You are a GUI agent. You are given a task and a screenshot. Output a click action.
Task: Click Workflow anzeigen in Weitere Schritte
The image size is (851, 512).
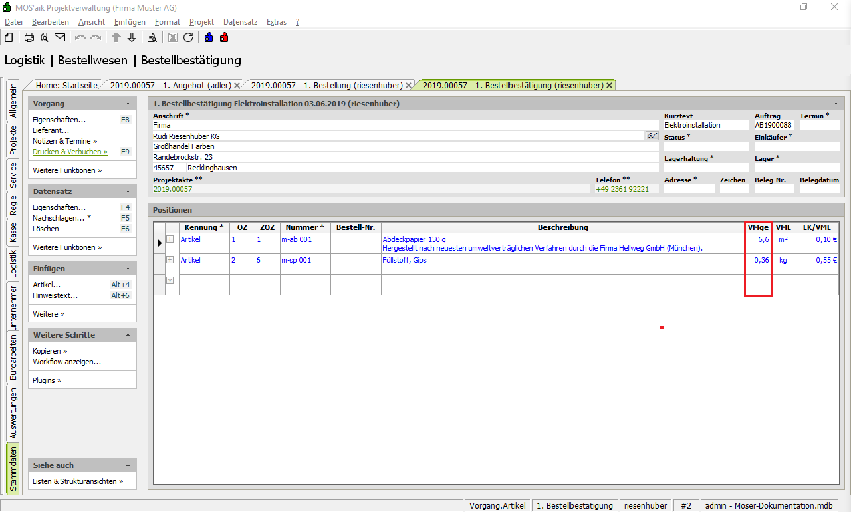pos(66,362)
